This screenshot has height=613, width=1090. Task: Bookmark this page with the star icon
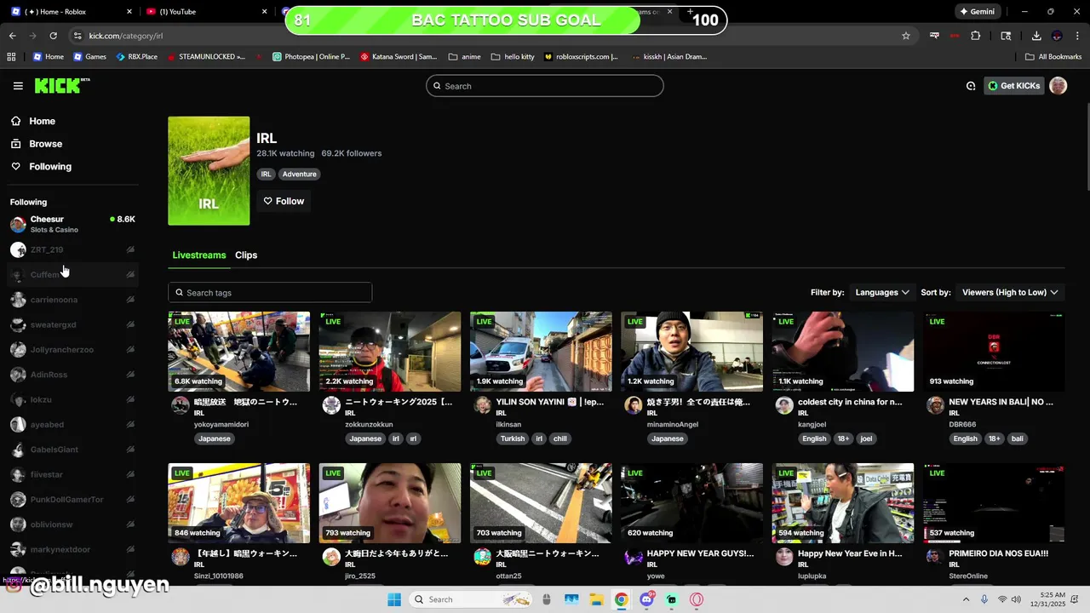[x=906, y=36]
